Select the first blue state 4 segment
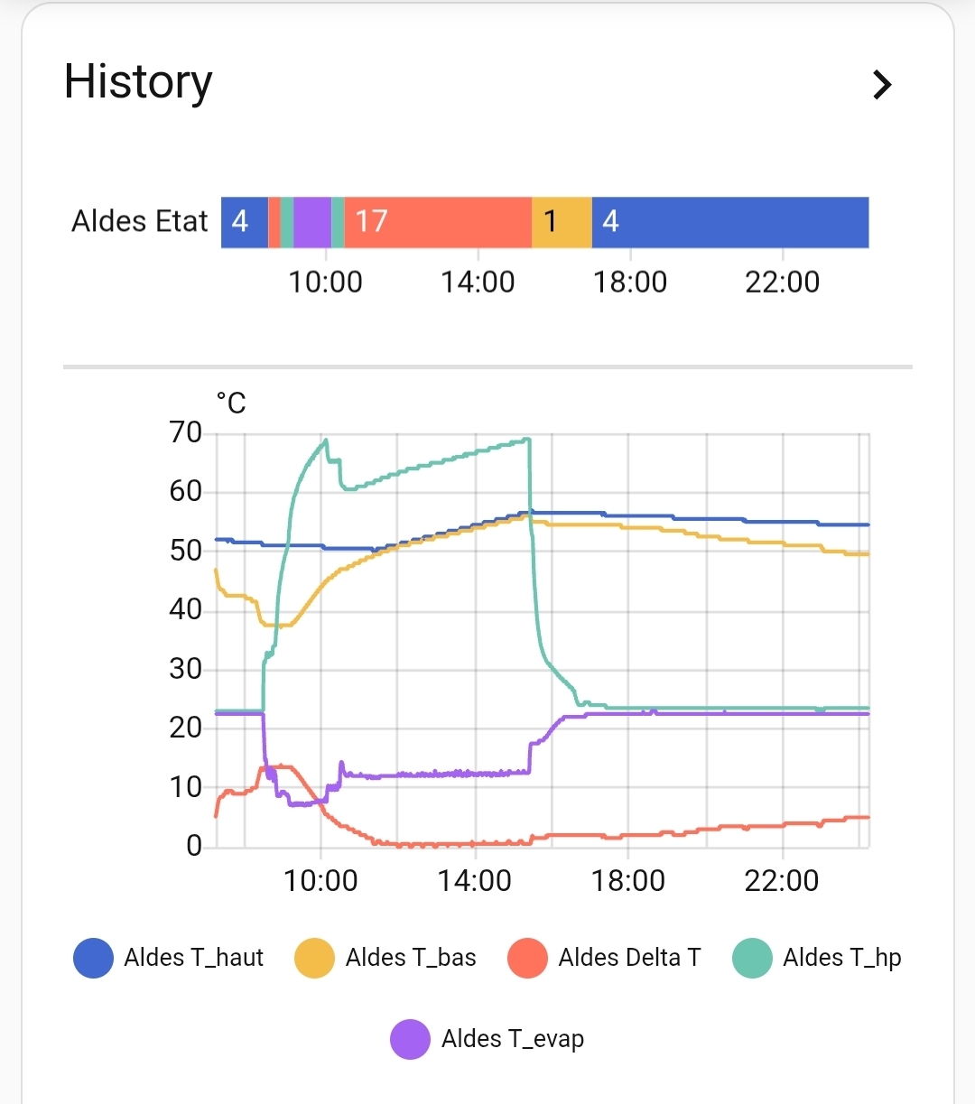Viewport: 975px width, 1104px height. point(244,222)
